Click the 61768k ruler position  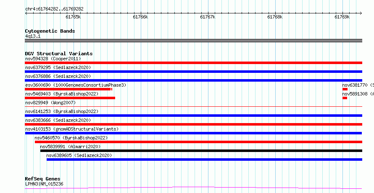tap(275, 17)
